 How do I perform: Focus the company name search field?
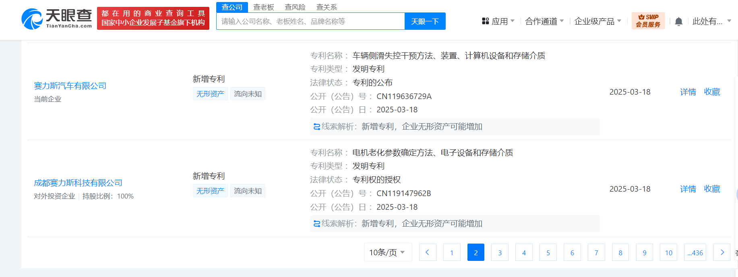coord(310,21)
